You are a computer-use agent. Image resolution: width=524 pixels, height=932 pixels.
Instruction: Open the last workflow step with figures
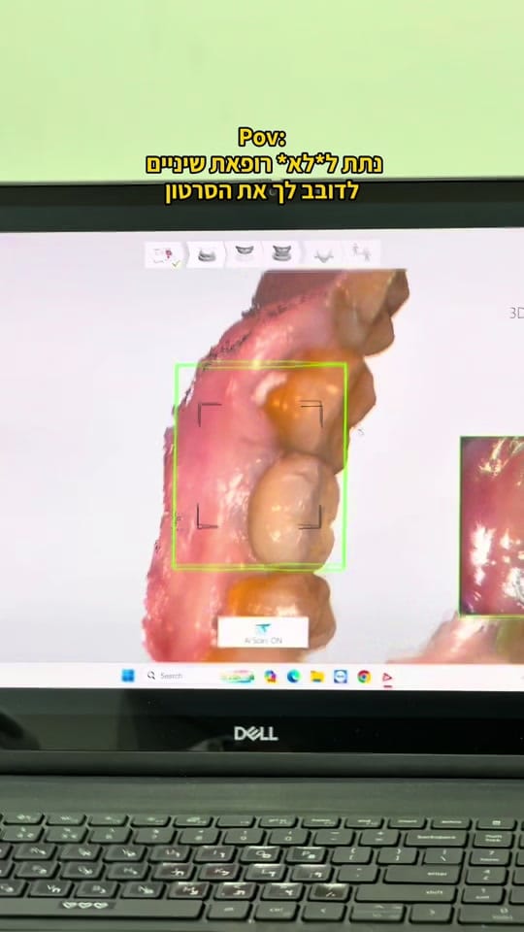(x=361, y=253)
